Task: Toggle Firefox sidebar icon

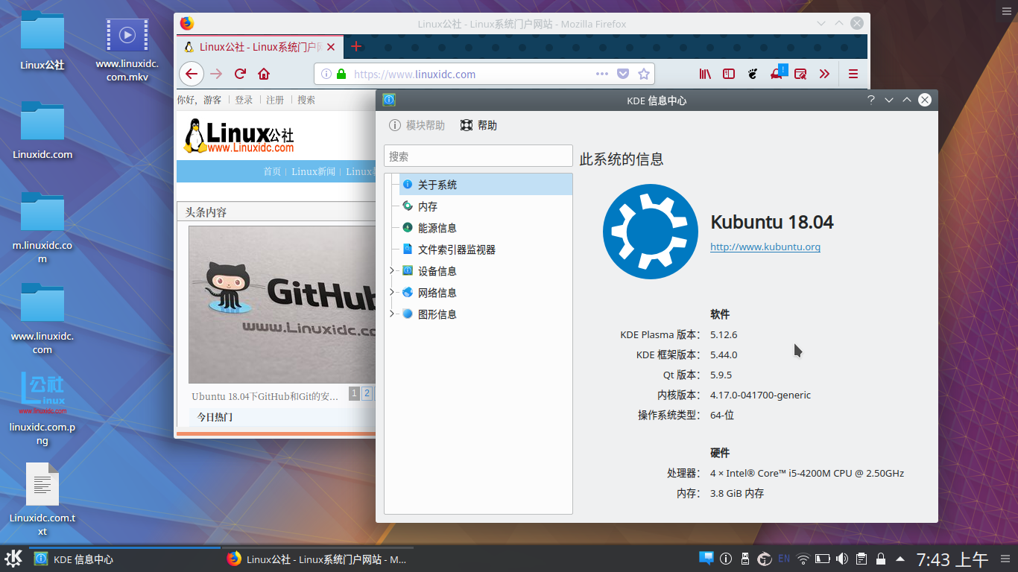Action: 729,74
